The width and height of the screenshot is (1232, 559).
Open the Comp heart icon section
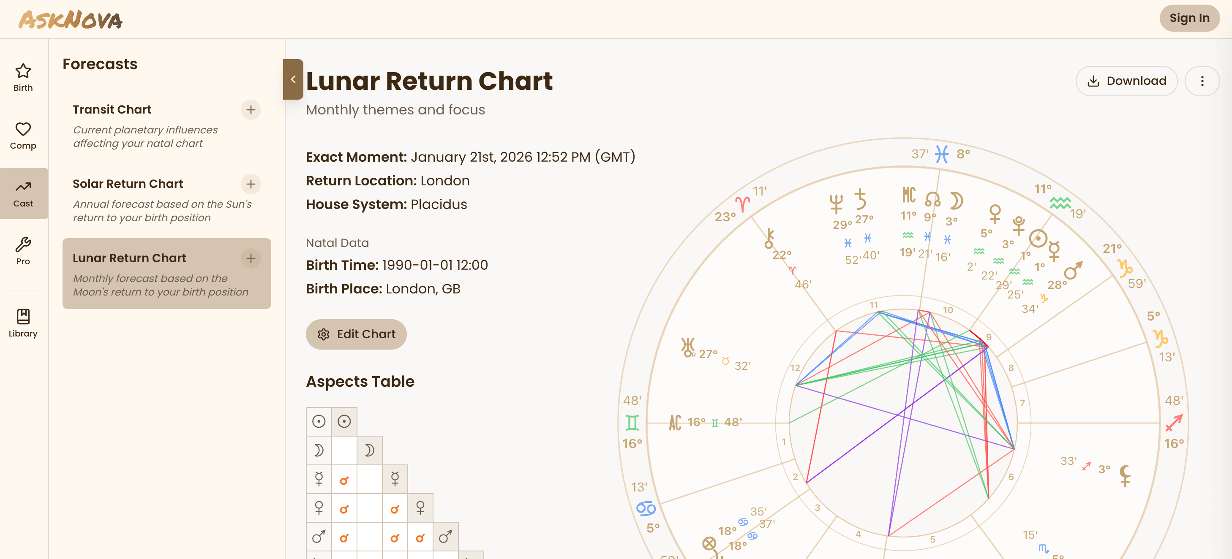click(x=23, y=136)
